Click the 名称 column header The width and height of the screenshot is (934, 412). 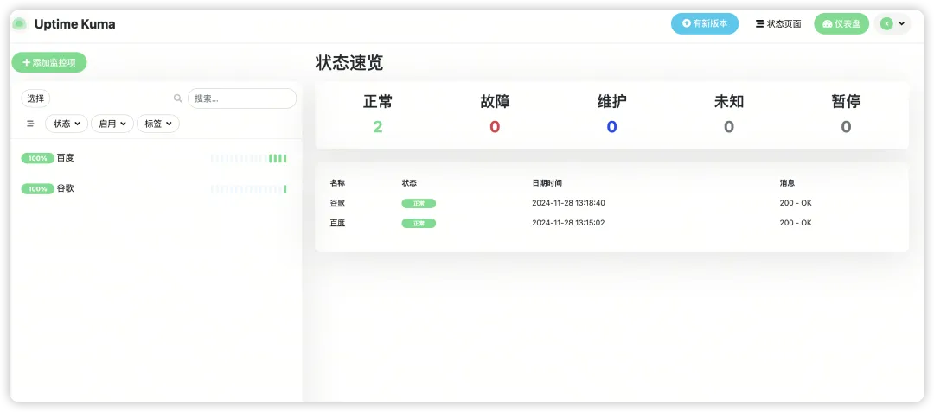click(338, 182)
